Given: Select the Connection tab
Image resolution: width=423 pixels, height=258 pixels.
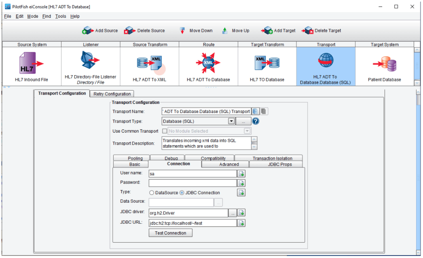Looking at the screenshot, I should (x=175, y=164).
